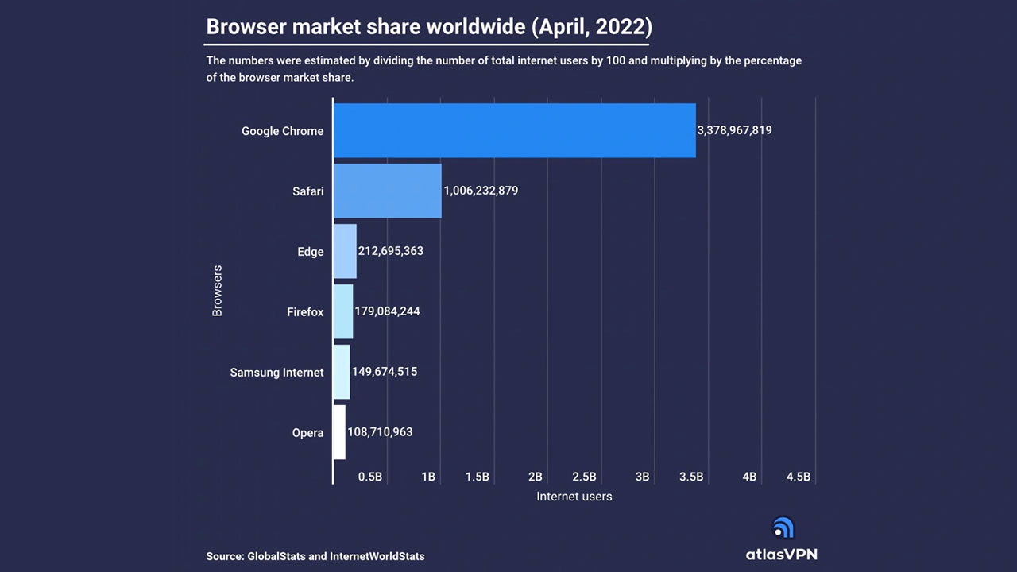Image resolution: width=1017 pixels, height=572 pixels.
Task: Click the 179,084,244 Firefox value
Action: point(387,311)
